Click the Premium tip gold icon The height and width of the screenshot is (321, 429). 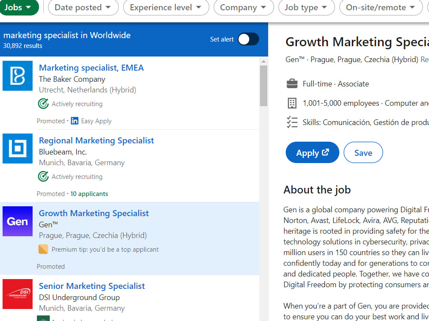43,249
